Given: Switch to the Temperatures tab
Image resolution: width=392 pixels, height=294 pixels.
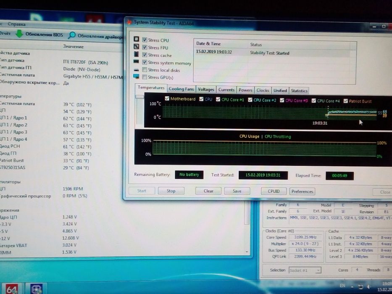Looking at the screenshot, I should coord(151,87).
